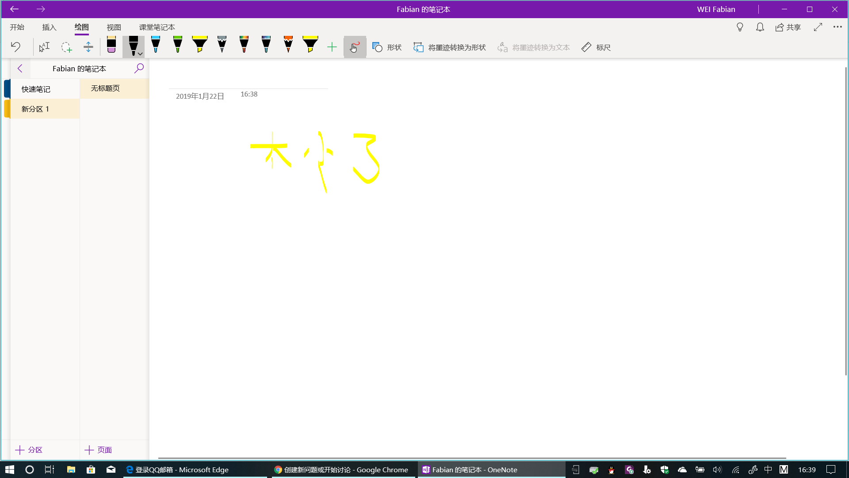Screen dimensions: 849x478
Task: Click the lightbulb Tell Me icon
Action: pos(740,27)
